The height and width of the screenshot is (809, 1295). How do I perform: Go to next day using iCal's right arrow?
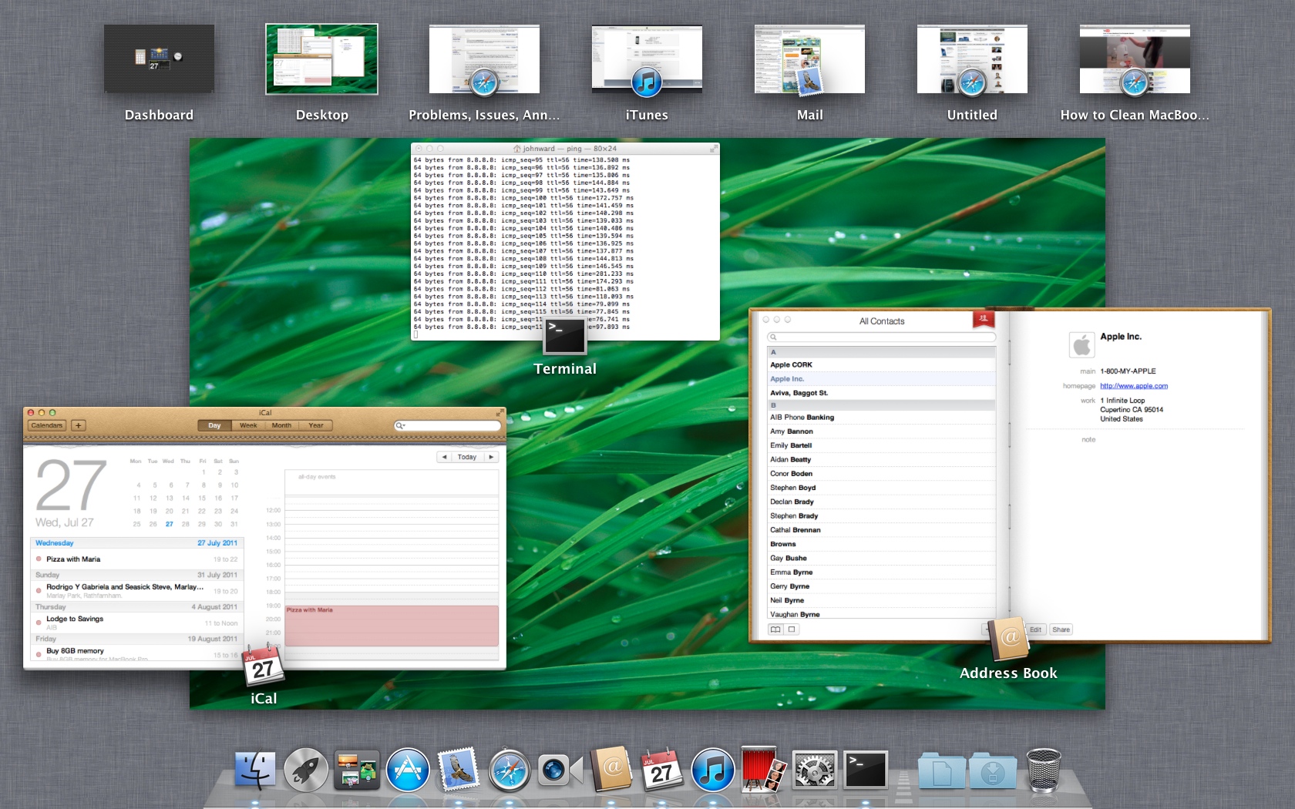(491, 457)
